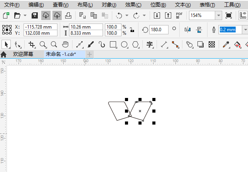Click the zoom level field showing 154%
The image size is (248, 172).
tap(202, 15)
